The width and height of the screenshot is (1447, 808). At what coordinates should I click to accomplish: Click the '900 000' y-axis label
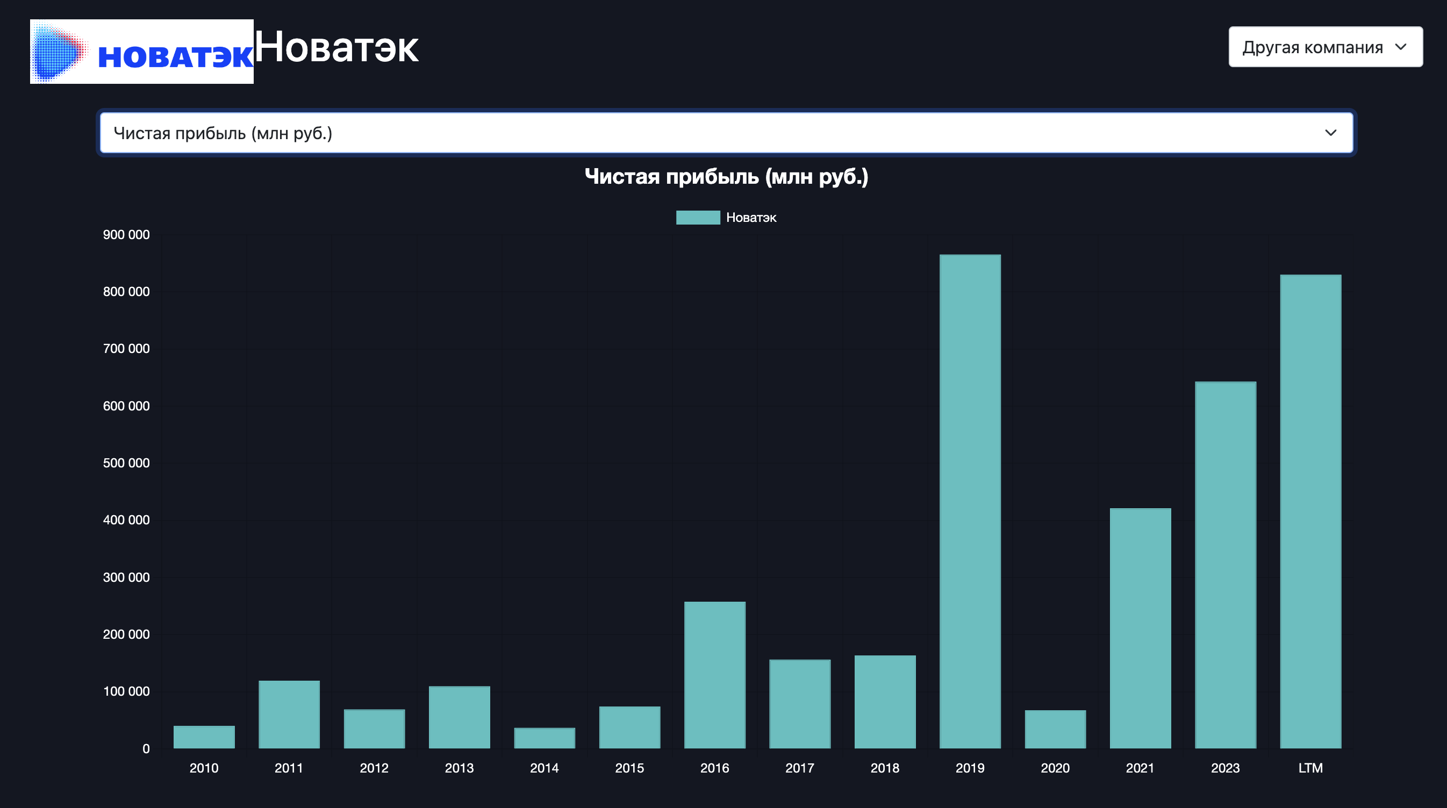(x=126, y=235)
